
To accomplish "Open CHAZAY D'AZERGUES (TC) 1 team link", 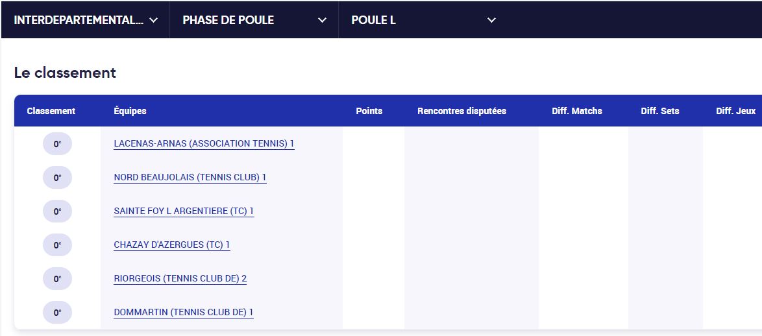I will 171,245.
